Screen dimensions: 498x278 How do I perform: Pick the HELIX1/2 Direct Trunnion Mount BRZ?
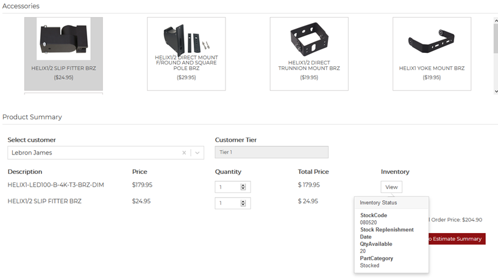309,54
